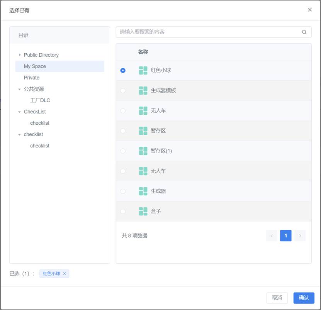Collapse the 公共资源 tree node
Screen dimensions: 321x310
(x=19, y=89)
